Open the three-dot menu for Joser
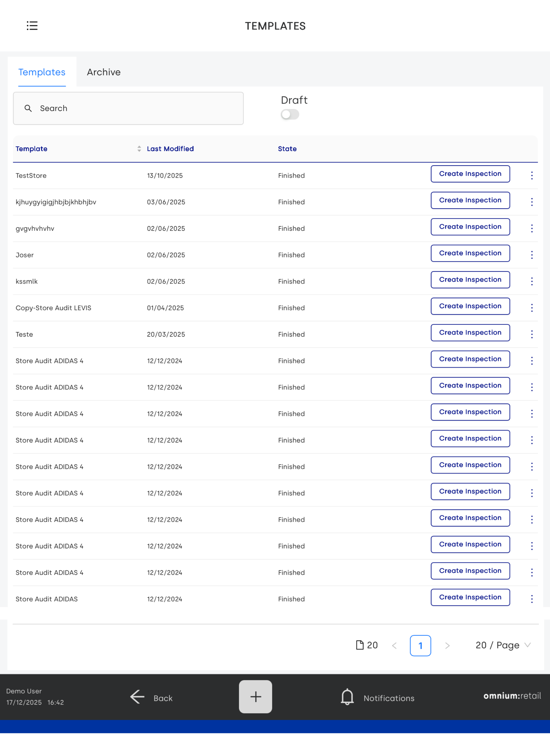Image resolution: width=550 pixels, height=734 pixels. [532, 255]
